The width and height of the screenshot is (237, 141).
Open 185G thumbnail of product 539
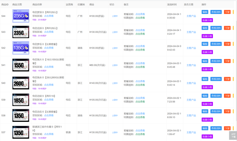point(21,100)
